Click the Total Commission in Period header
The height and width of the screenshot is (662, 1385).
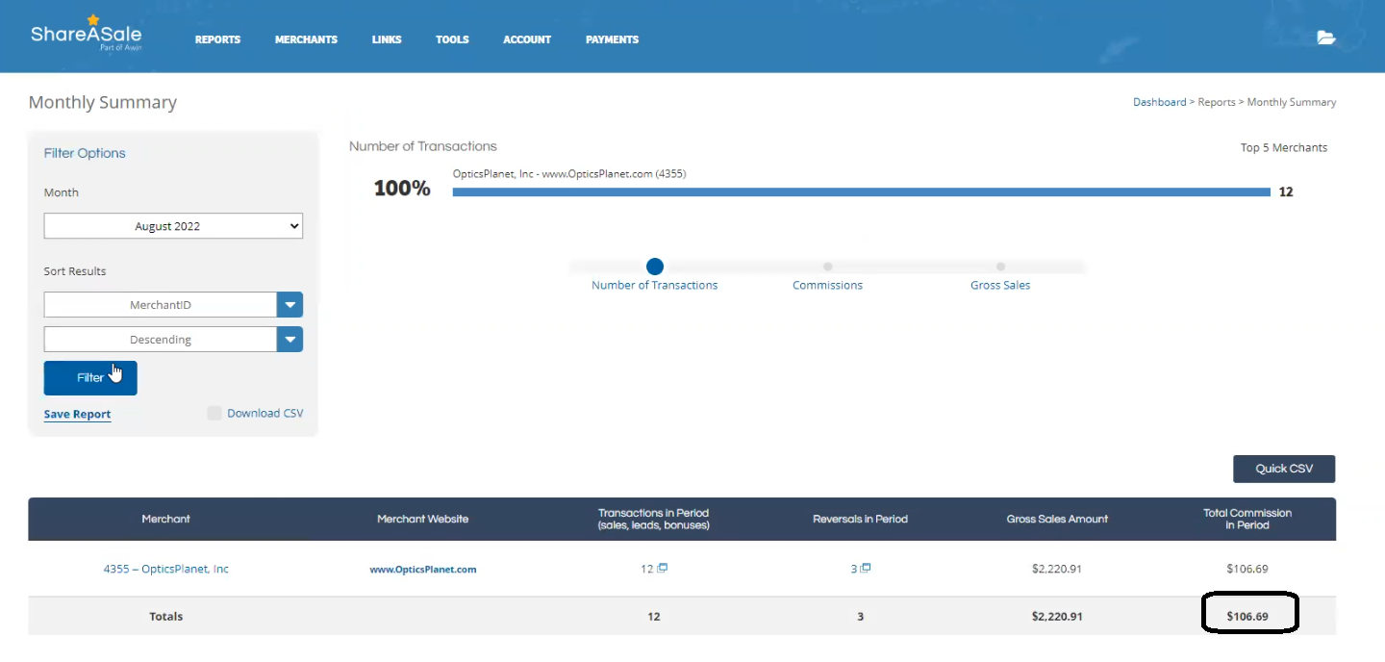(x=1247, y=519)
